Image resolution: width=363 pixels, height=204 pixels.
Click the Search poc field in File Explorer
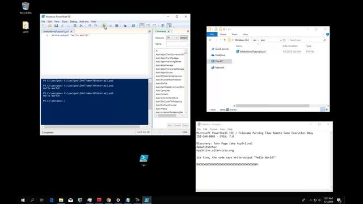(307, 40)
